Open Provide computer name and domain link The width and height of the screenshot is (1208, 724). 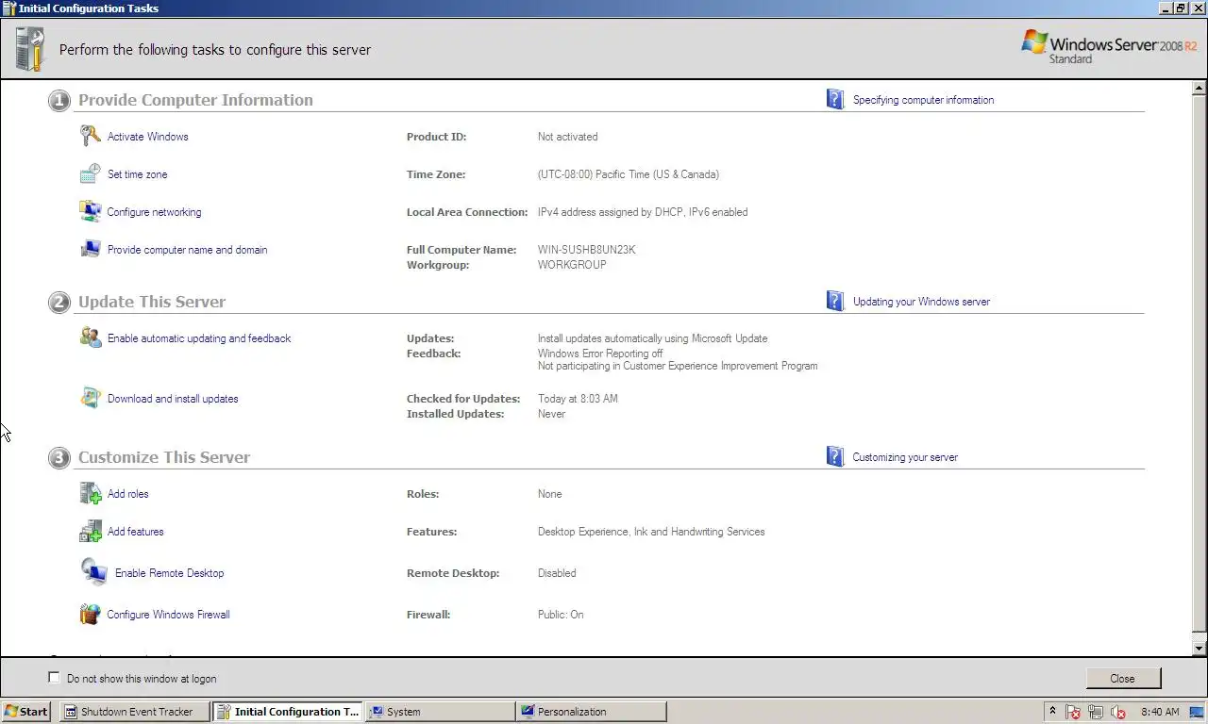point(188,250)
